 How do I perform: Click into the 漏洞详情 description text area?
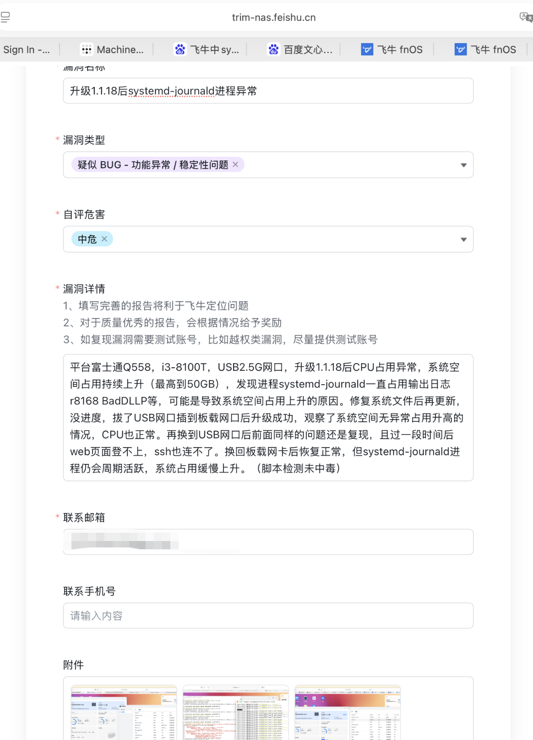pos(268,417)
